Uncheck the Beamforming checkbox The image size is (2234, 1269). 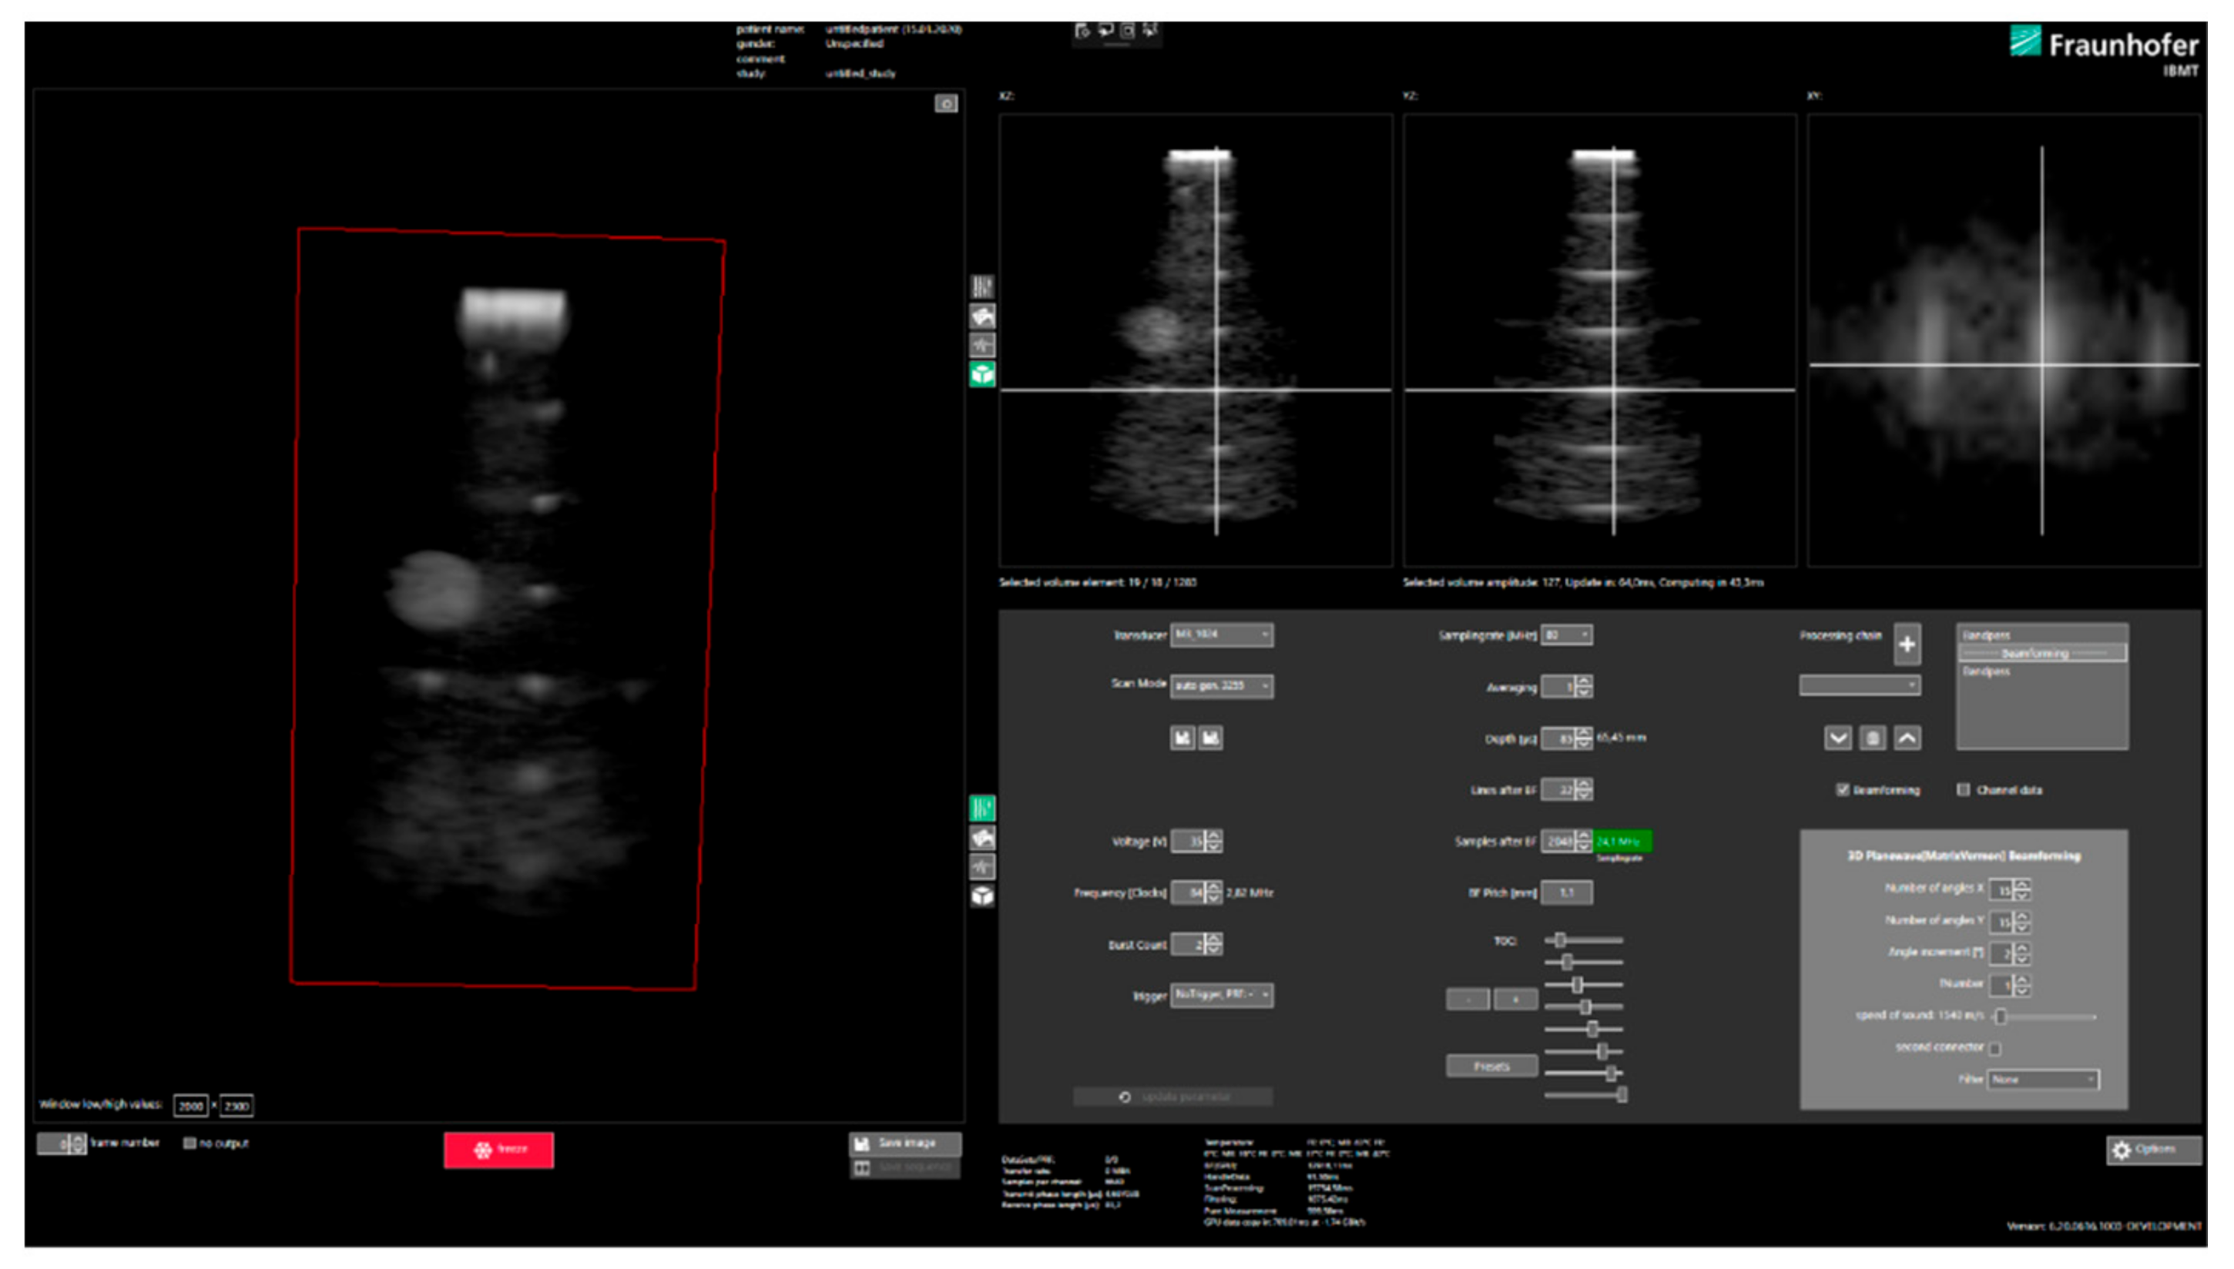coord(1842,789)
